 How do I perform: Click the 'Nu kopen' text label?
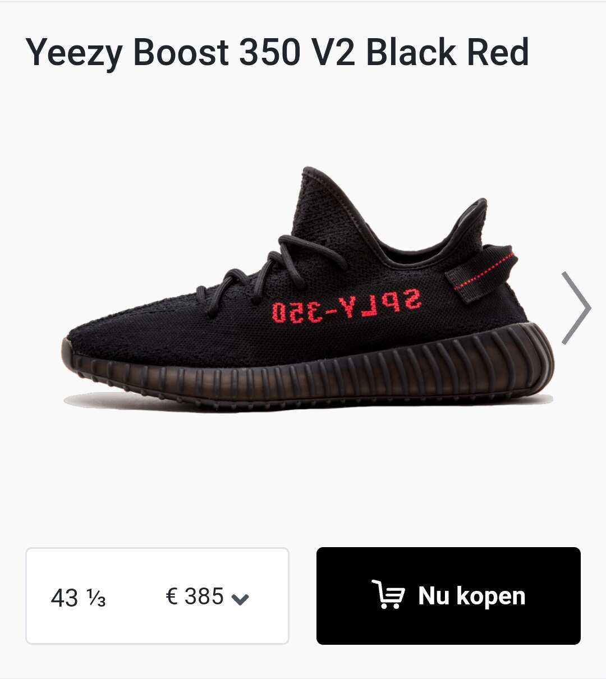(472, 596)
